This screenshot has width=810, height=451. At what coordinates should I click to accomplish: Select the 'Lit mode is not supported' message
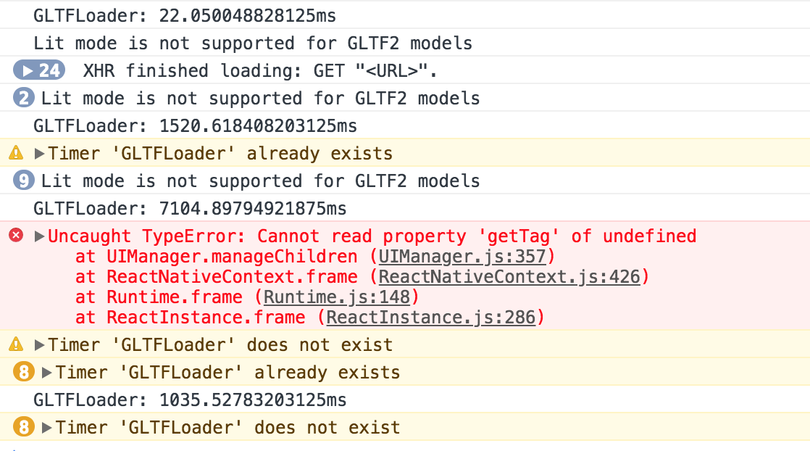[252, 43]
